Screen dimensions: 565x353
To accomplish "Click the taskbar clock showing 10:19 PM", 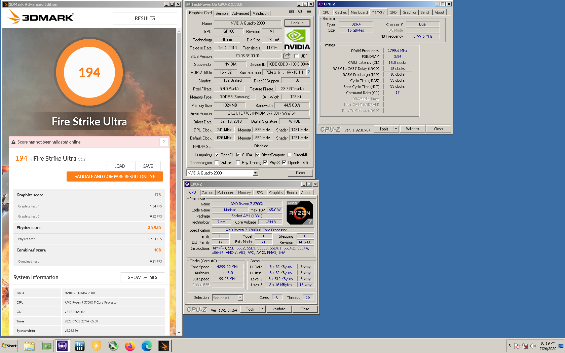I will point(548,346).
